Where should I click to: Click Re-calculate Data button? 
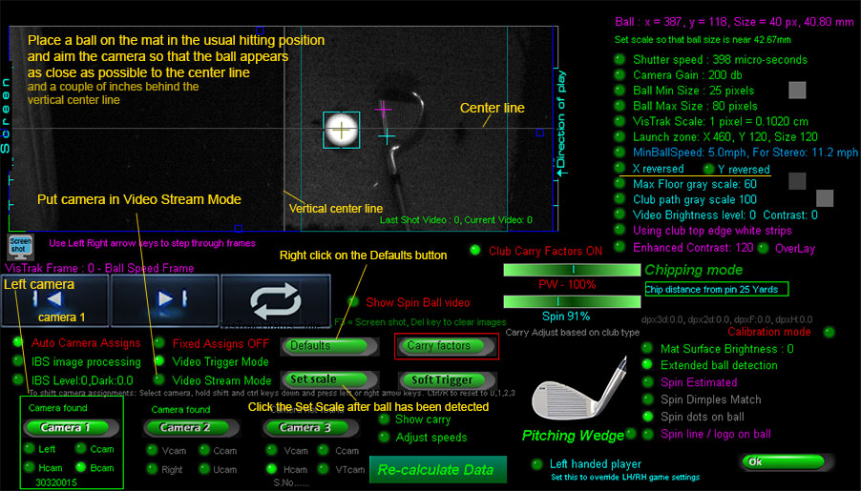437,470
